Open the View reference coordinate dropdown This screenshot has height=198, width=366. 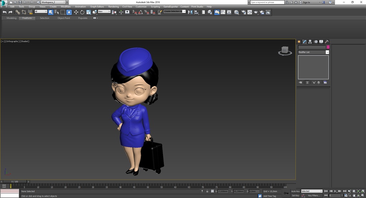(104, 11)
